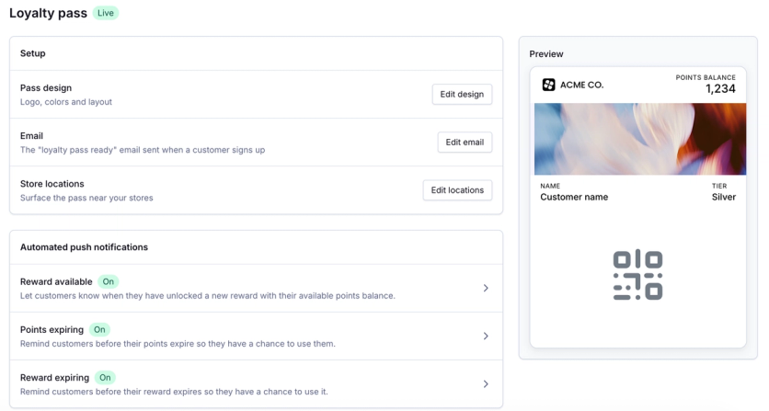Click the reward expires reminder description
The width and height of the screenshot is (769, 411).
(174, 392)
